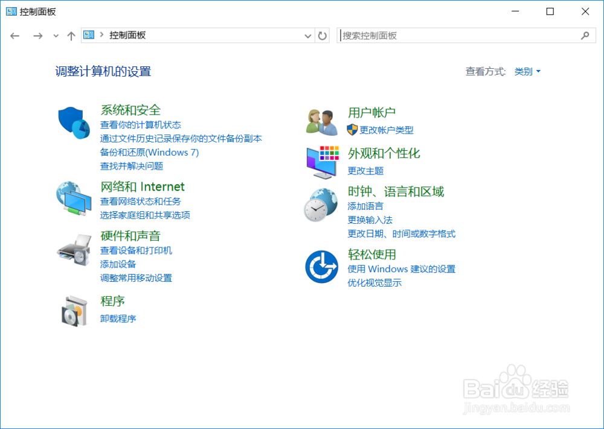Click 更改帐户类型 link

(x=387, y=130)
